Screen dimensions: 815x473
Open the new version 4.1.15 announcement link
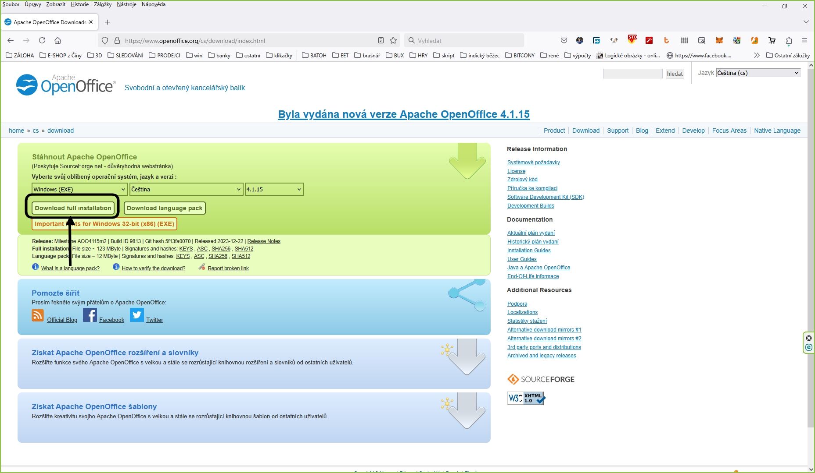[x=404, y=114]
